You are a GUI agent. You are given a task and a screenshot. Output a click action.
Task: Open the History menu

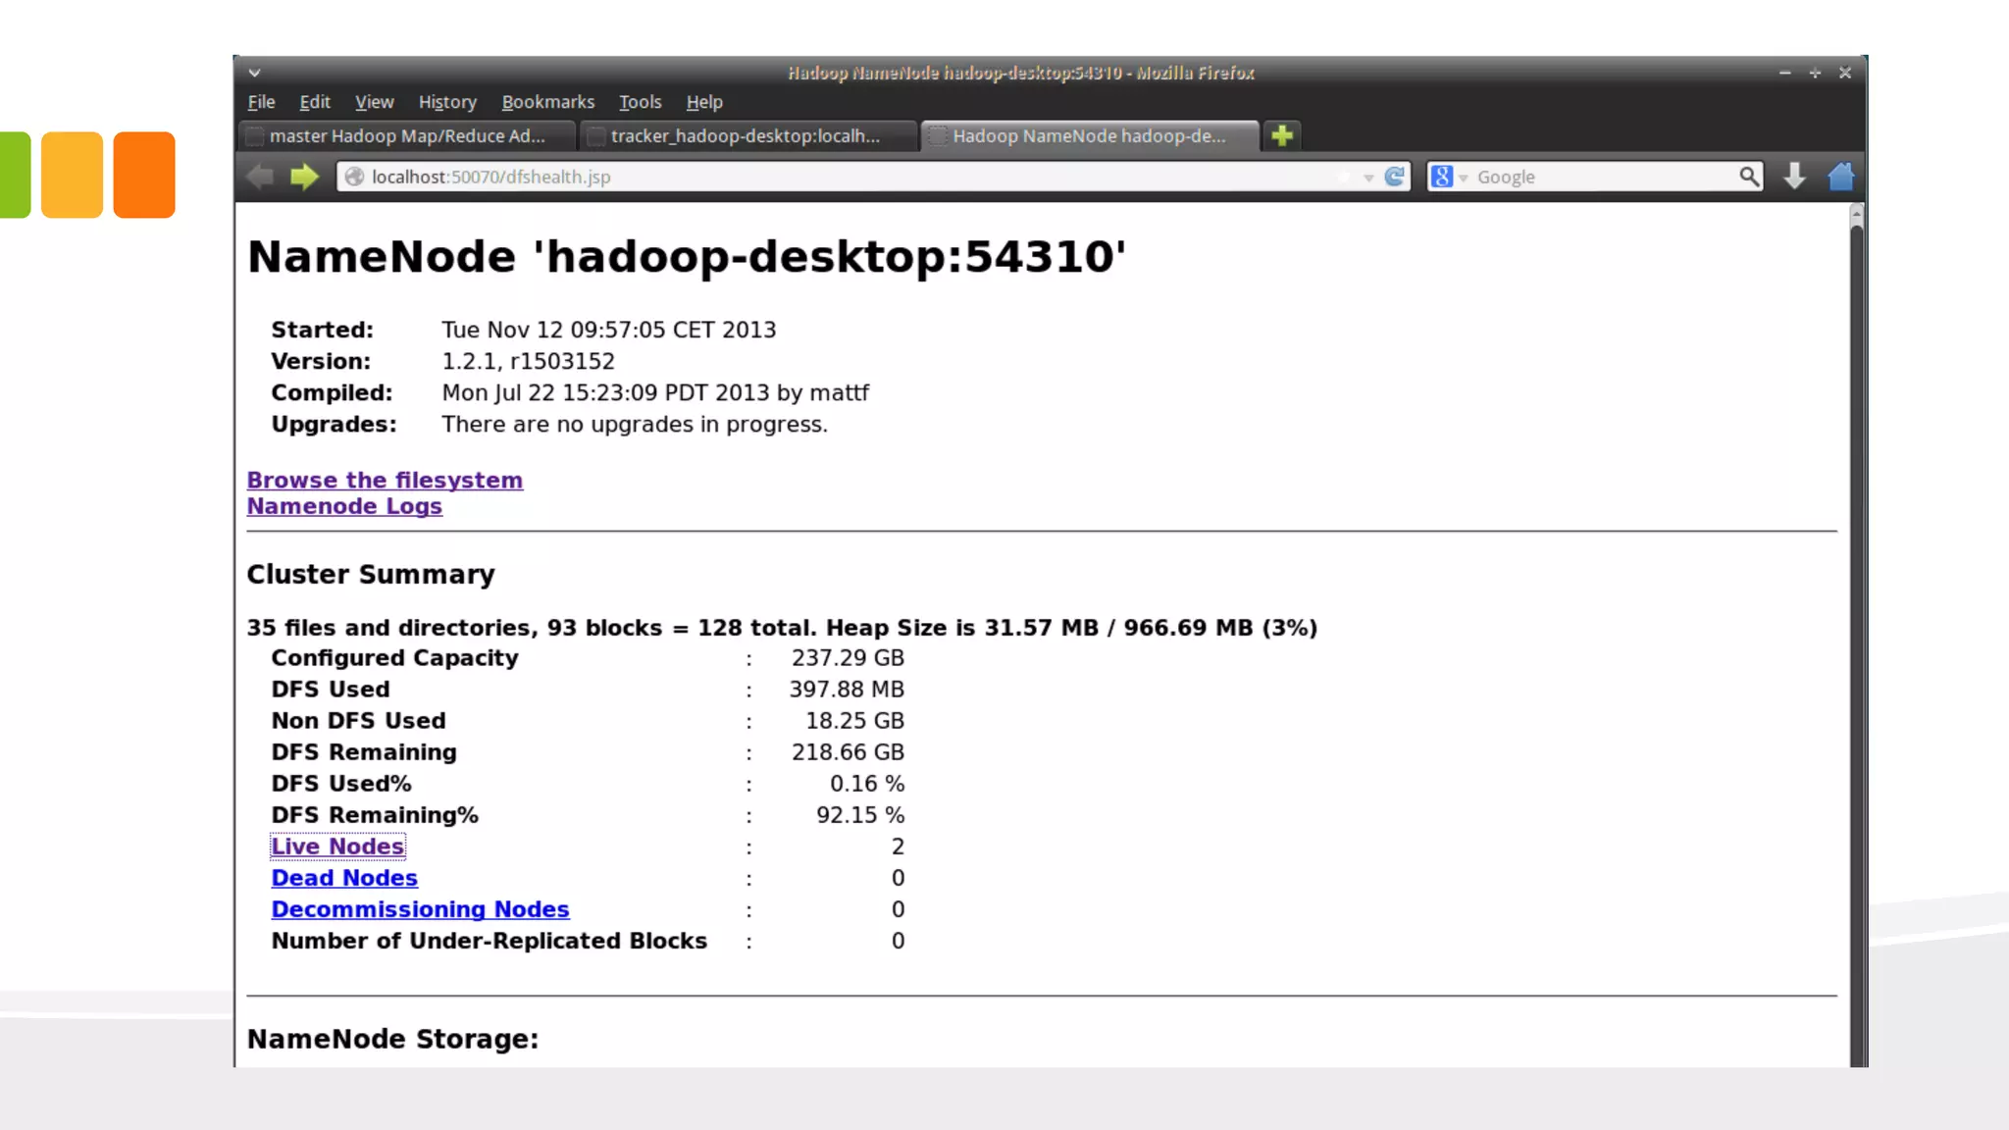coord(447,102)
